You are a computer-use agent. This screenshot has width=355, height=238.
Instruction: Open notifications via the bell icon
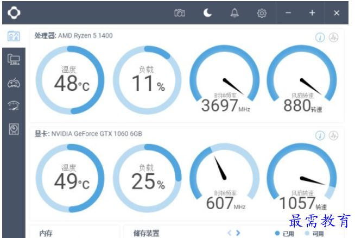point(234,13)
